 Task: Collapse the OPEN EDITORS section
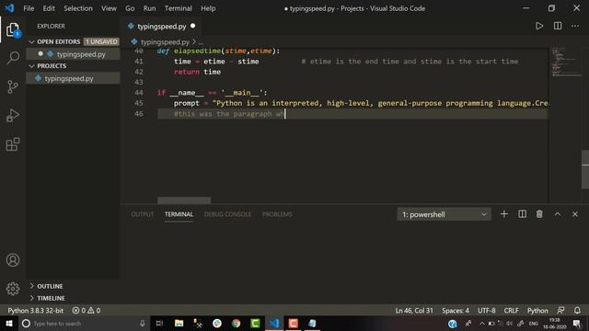point(58,41)
